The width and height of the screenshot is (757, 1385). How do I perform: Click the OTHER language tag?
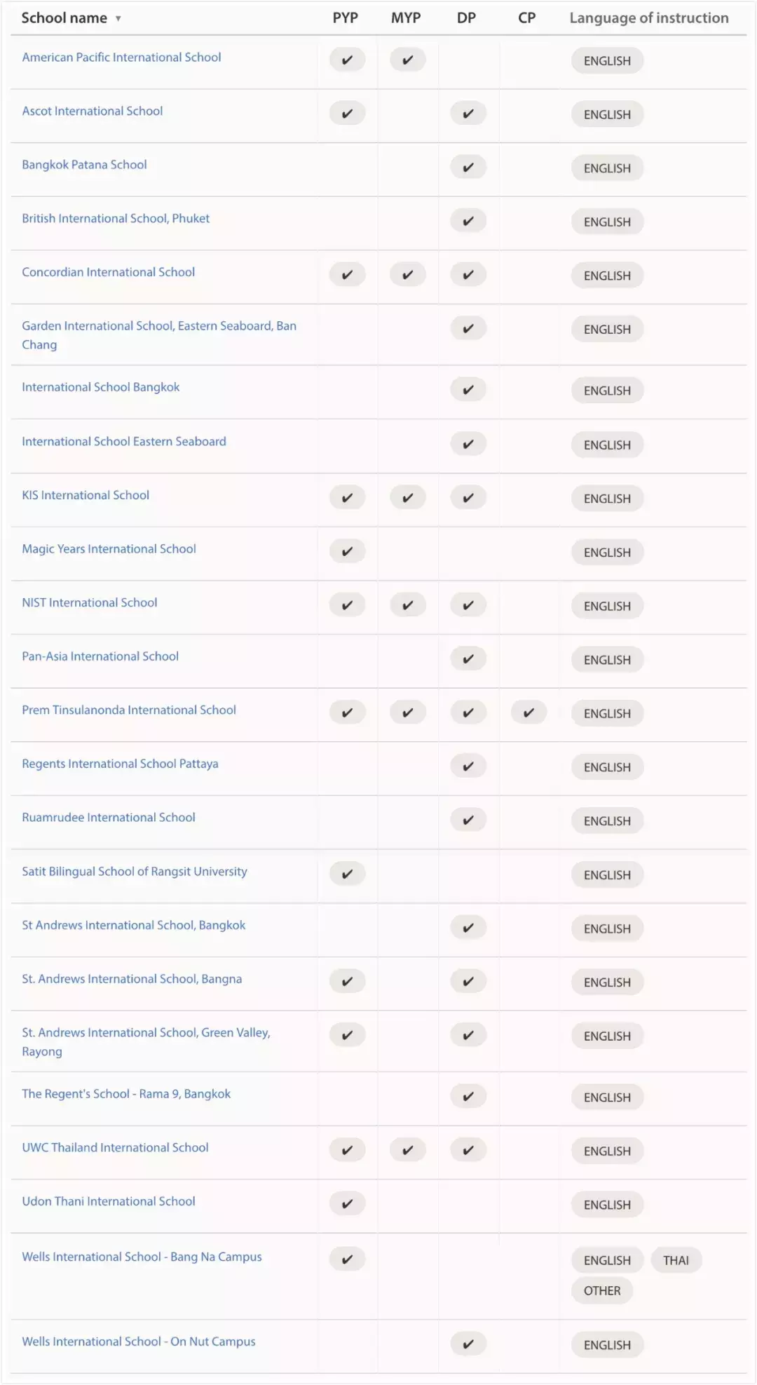pos(602,1290)
